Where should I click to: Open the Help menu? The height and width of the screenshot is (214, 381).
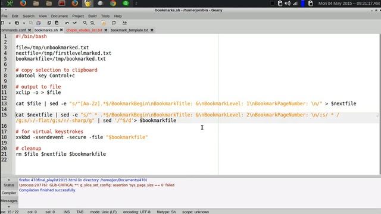tap(118, 16)
